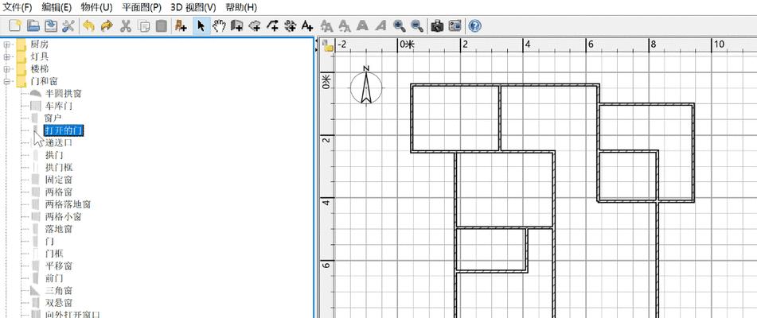Open the 编辑(E) menu
757x318 pixels.
pyautogui.click(x=57, y=7)
